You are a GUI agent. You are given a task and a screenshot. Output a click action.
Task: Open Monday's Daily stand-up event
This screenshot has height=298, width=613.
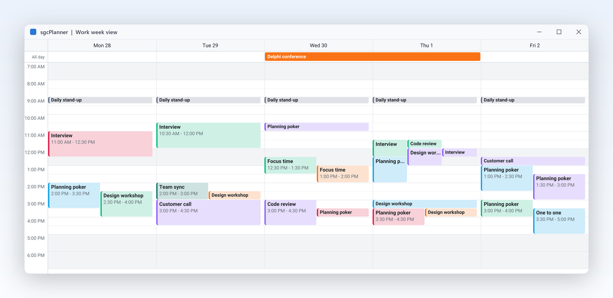point(100,100)
